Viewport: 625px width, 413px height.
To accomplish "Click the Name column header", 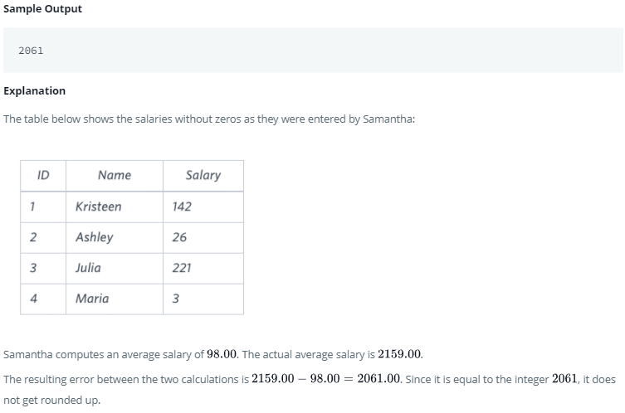I will (x=115, y=175).
